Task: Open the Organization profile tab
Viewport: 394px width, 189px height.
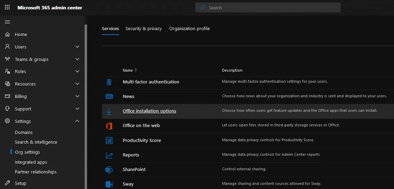Action: click(189, 29)
